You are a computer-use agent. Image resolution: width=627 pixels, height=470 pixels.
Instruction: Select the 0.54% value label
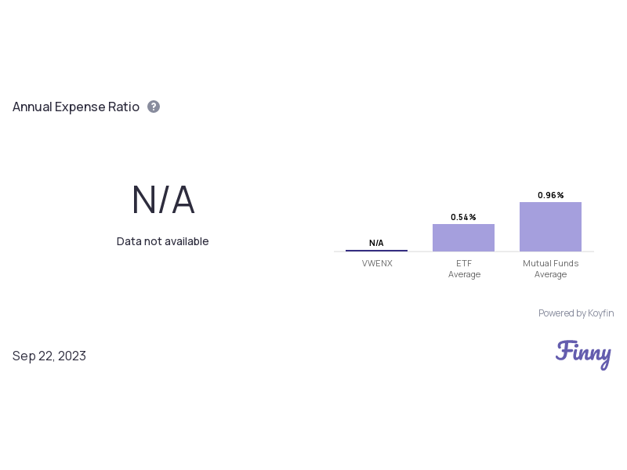[463, 217]
